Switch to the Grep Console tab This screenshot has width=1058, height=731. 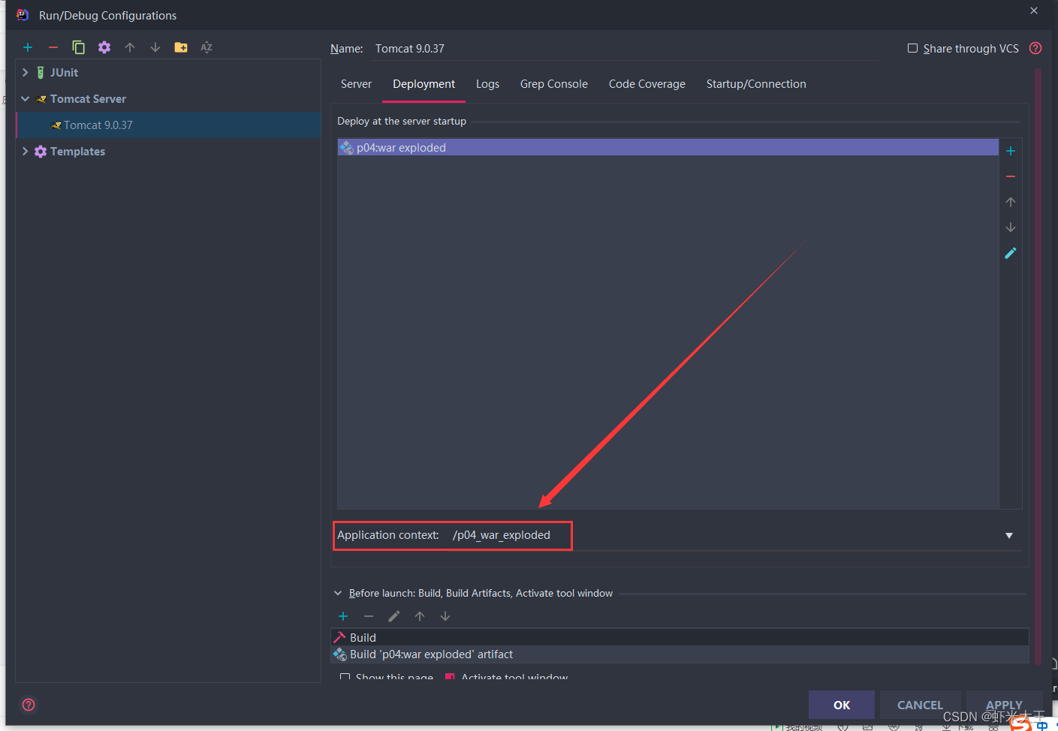point(553,84)
